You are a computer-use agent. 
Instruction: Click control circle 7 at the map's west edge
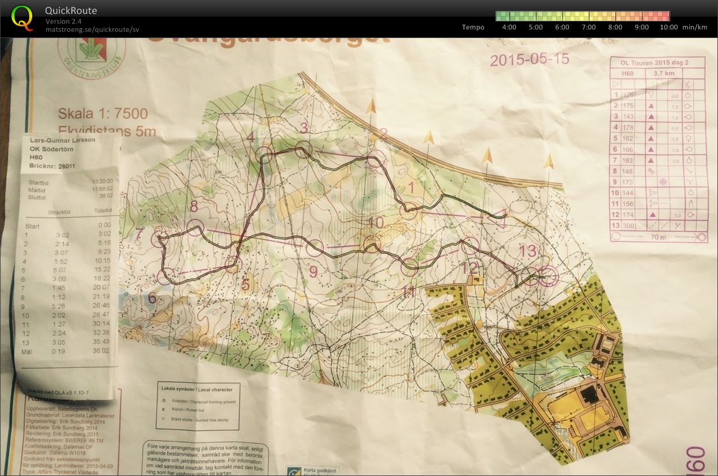coord(159,237)
